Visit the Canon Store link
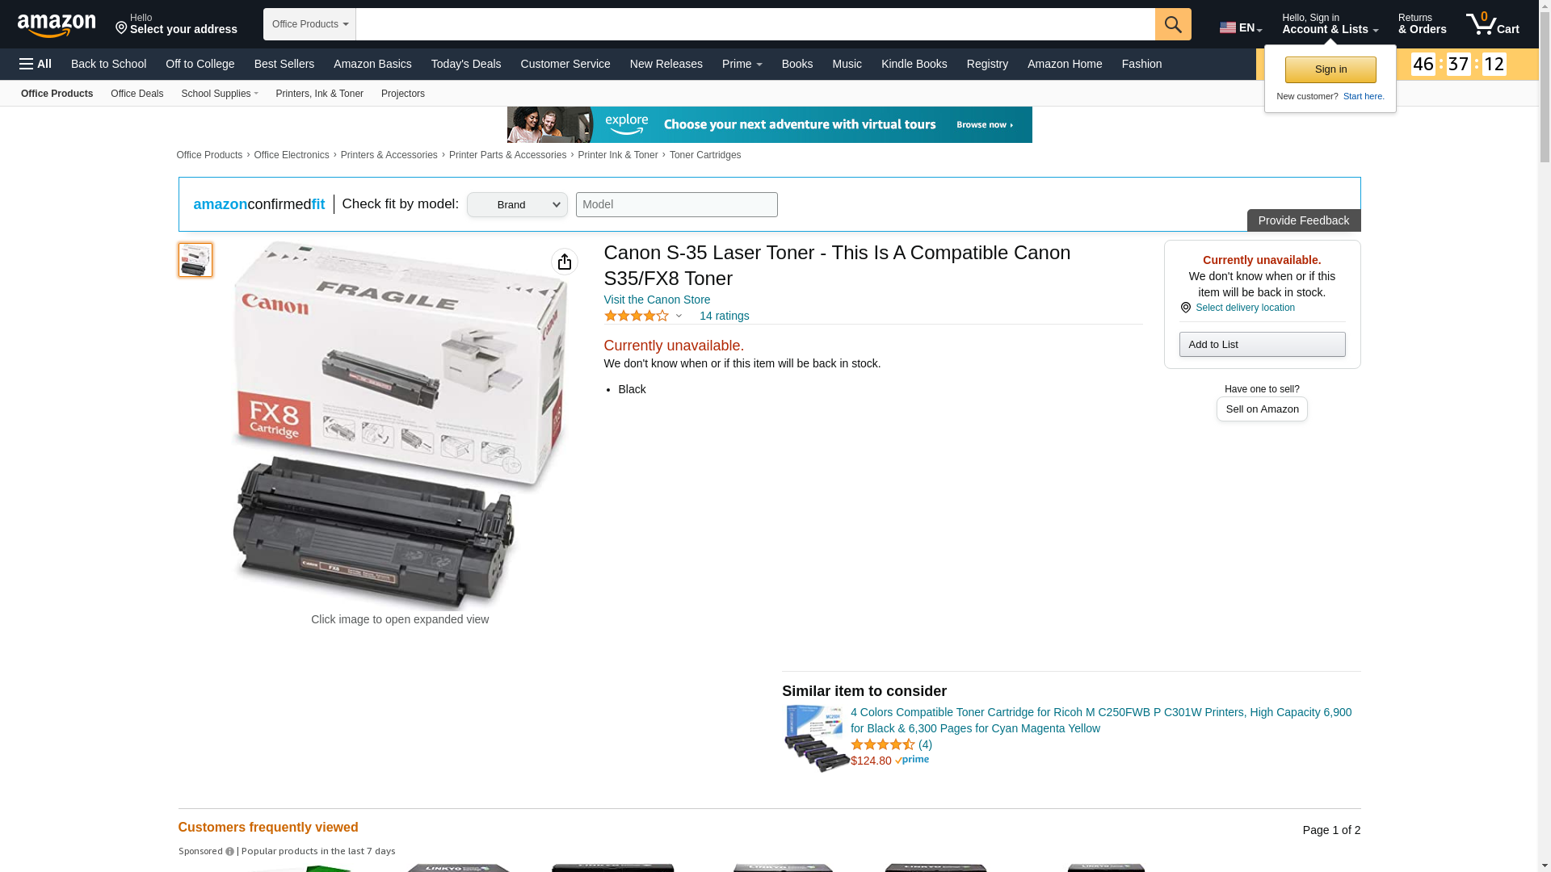 657,300
